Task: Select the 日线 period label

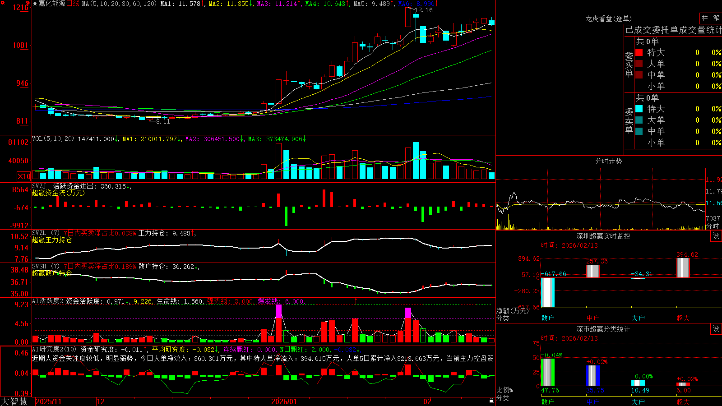Action: [x=73, y=4]
